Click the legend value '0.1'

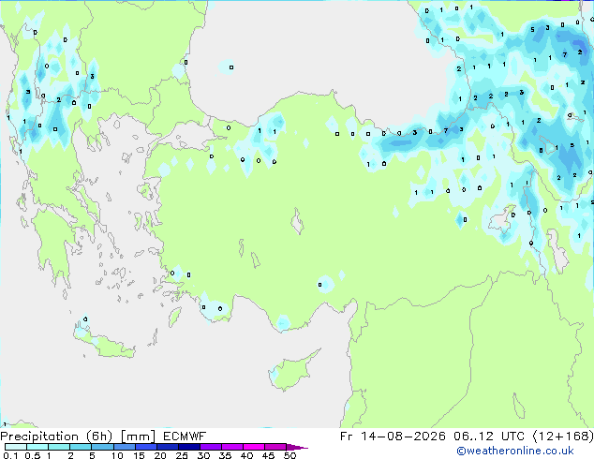tap(10, 455)
